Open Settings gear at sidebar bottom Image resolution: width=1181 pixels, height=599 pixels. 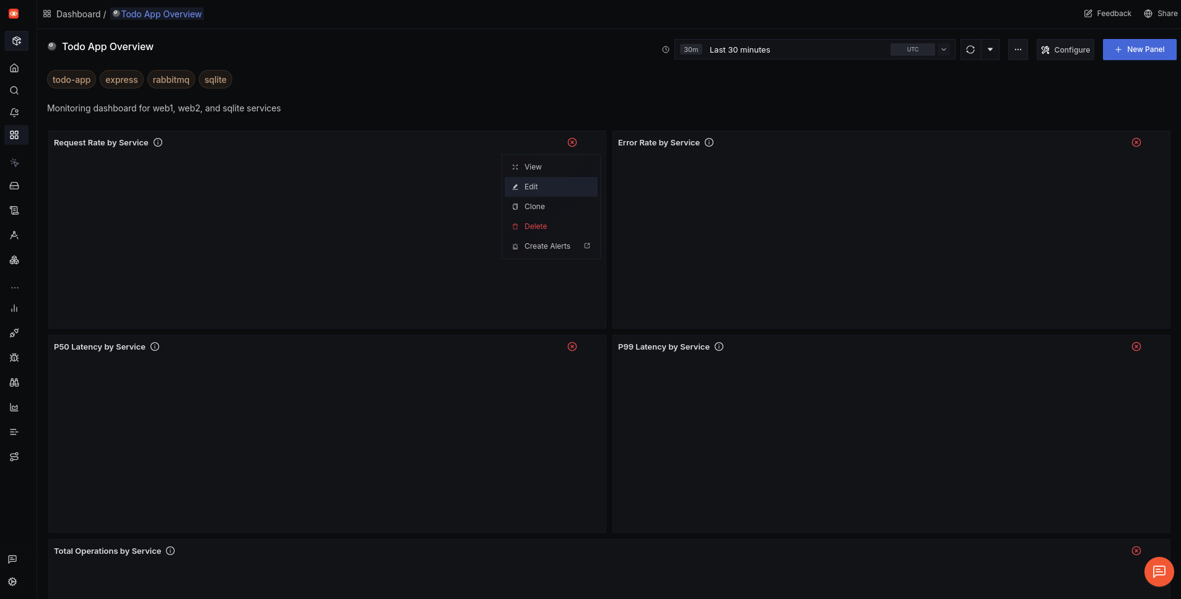(12, 582)
